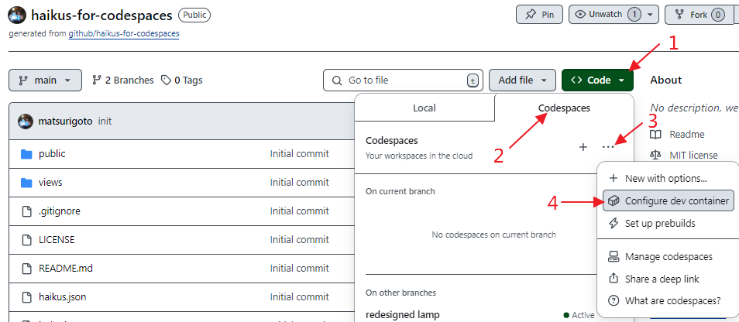Select Set up prebuilds from menu
This screenshot has height=322, width=739.
[659, 223]
